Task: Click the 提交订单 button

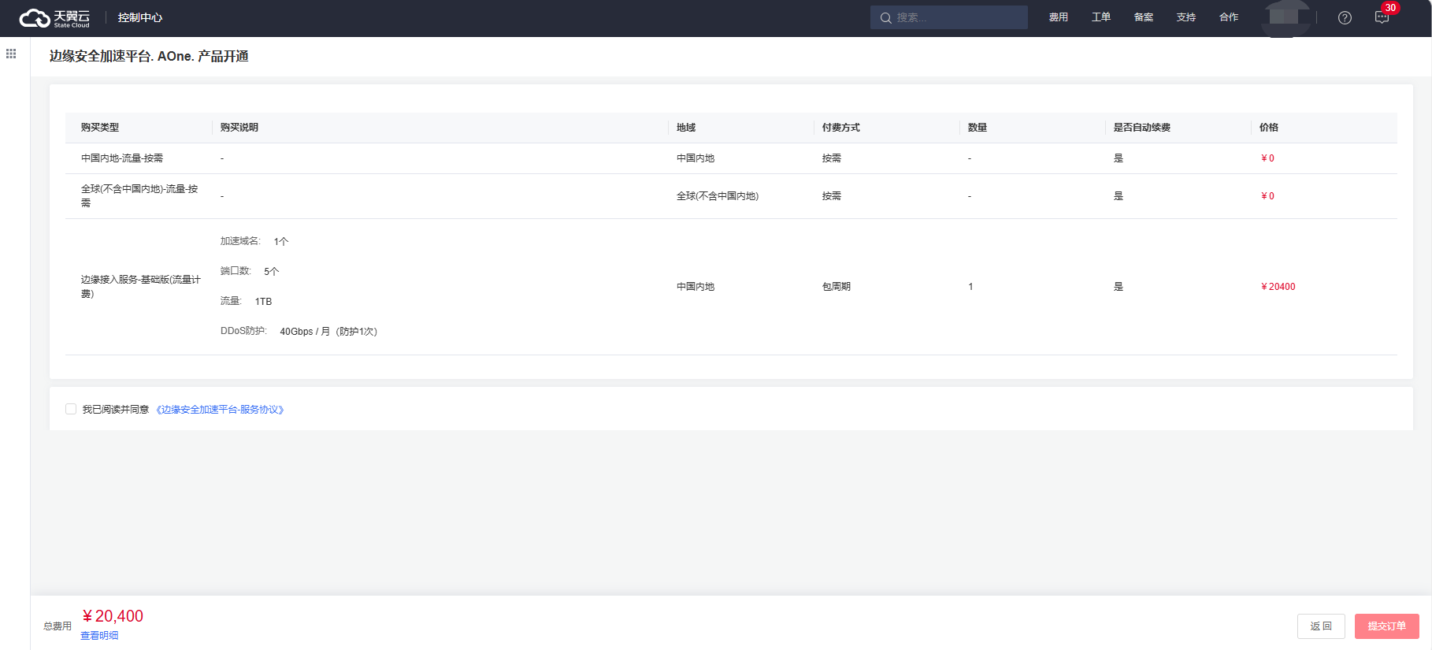Action: click(1387, 626)
